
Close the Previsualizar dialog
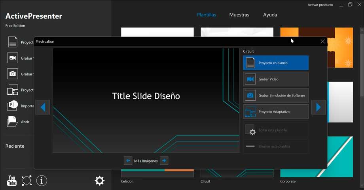(x=323, y=41)
